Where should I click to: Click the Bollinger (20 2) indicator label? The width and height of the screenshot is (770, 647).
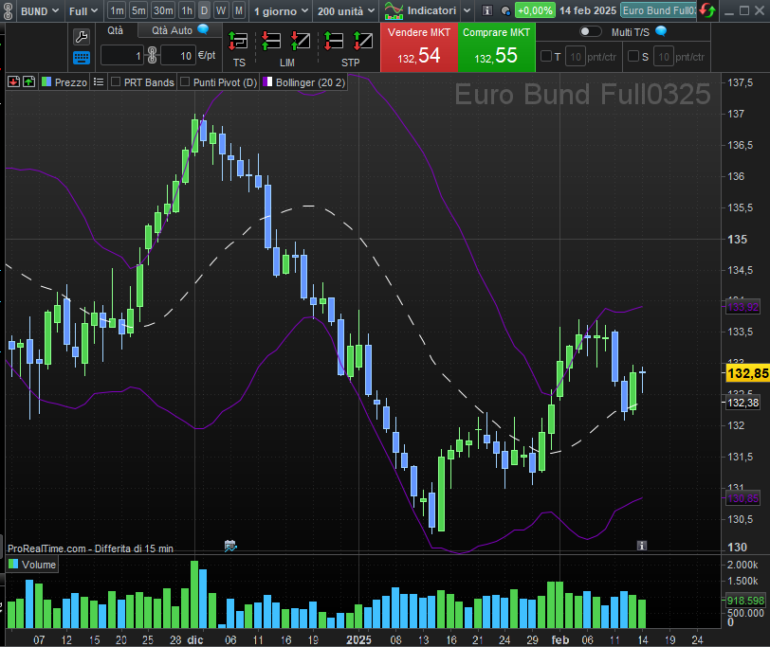tap(310, 82)
